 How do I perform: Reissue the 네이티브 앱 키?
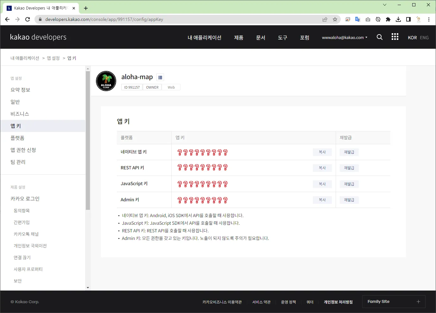pos(349,152)
